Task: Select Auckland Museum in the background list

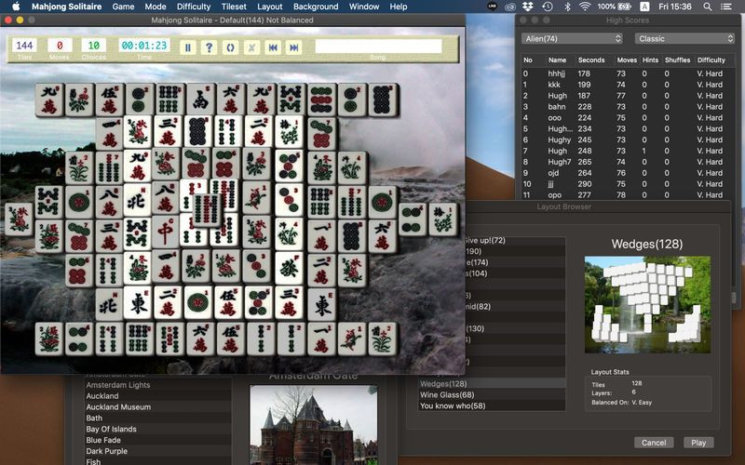Action: pos(157,407)
